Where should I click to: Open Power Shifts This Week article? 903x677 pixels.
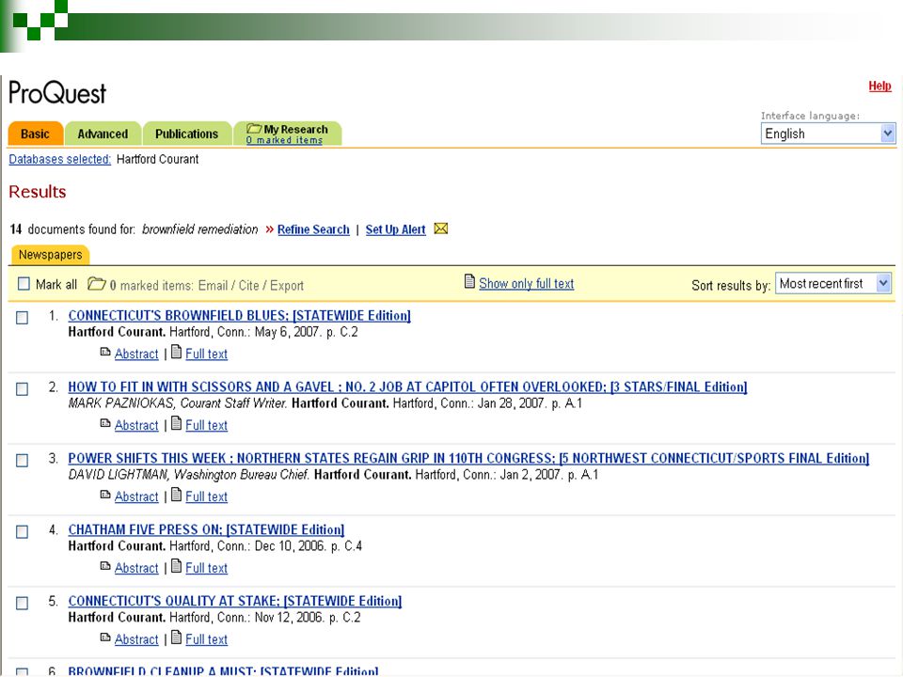[x=468, y=458]
